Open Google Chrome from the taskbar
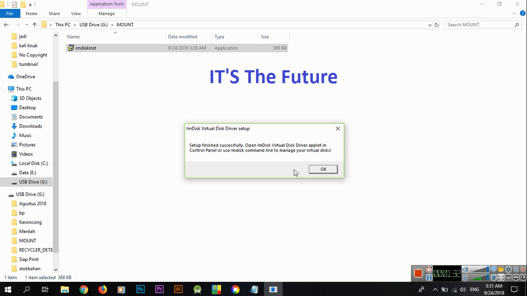The width and height of the screenshot is (527, 296). [84, 289]
